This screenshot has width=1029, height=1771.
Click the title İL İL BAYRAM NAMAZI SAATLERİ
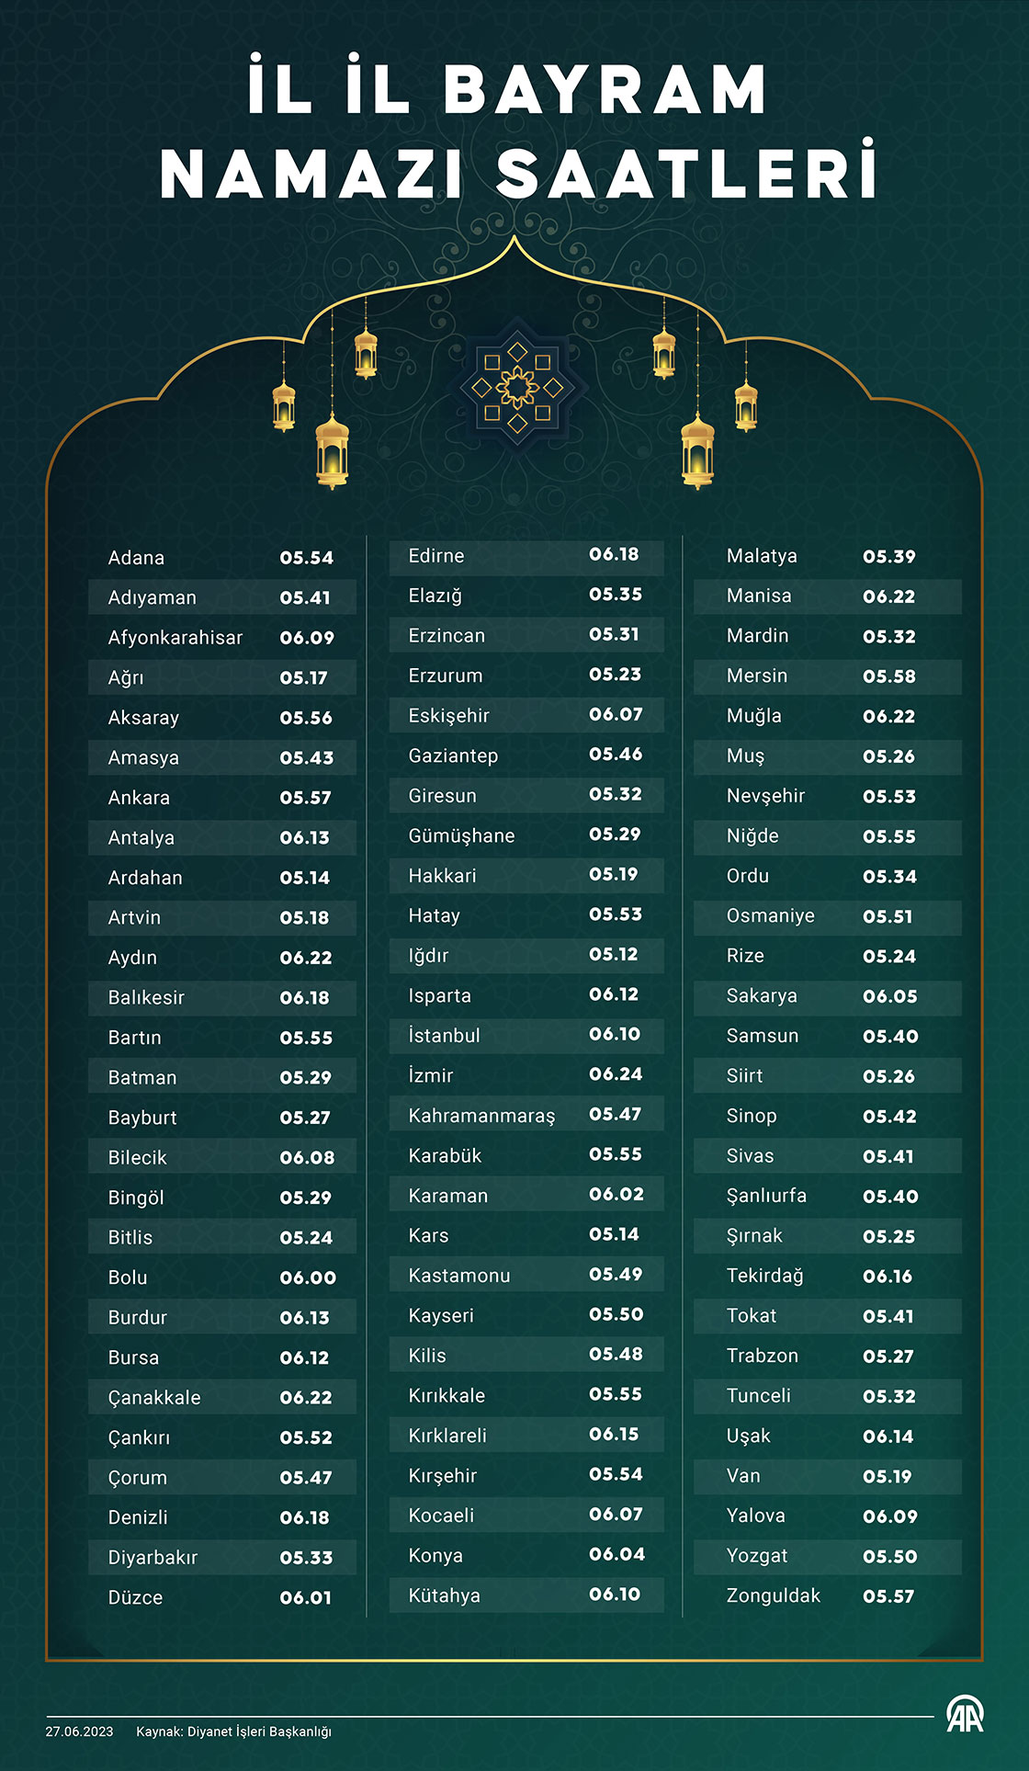click(517, 131)
